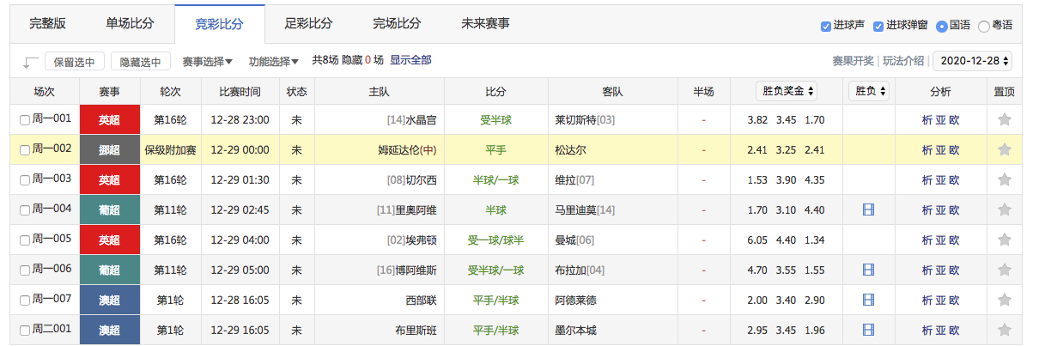This screenshot has height=346, width=1045.
Task: Check the 周一007 match checkbox
Action: (25, 300)
